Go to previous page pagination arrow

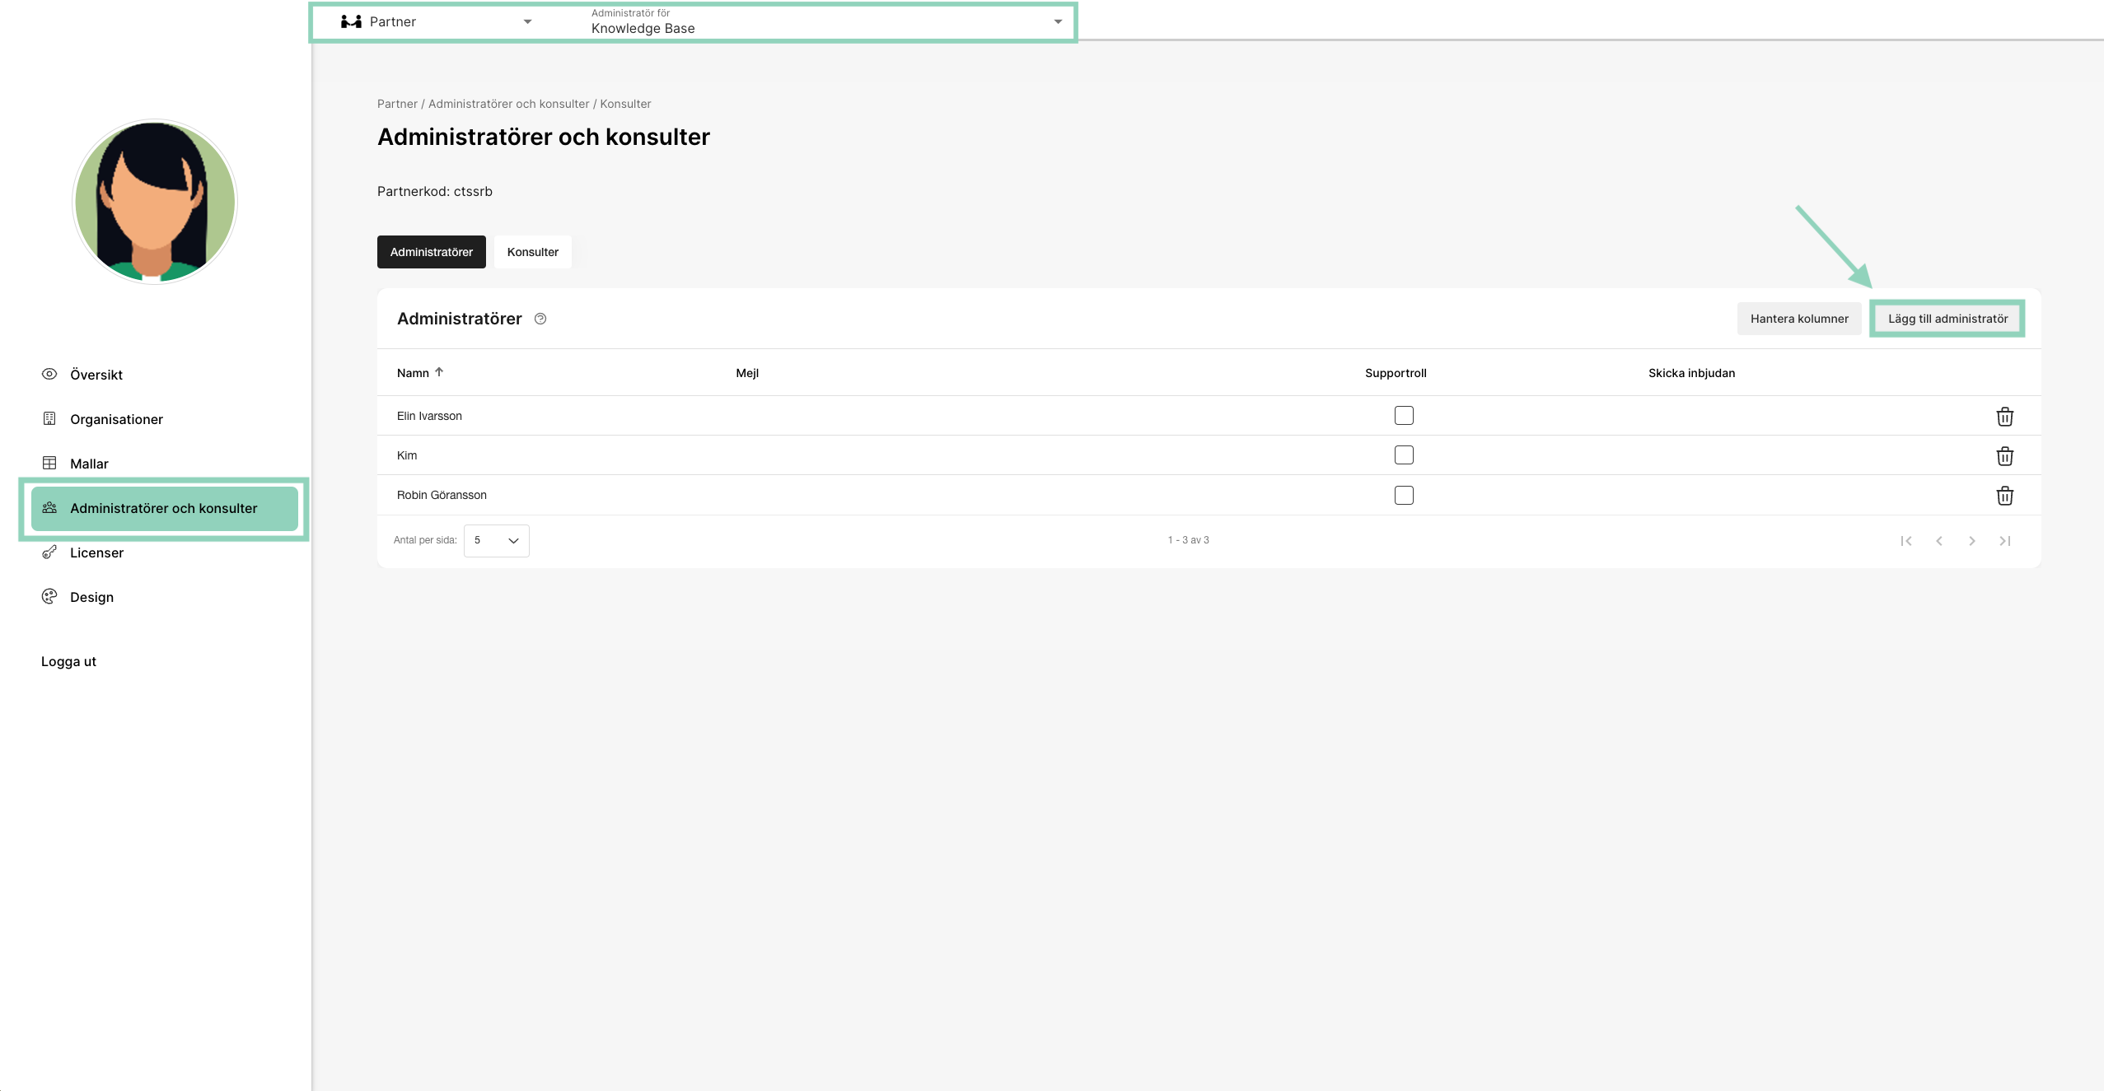(x=1939, y=541)
